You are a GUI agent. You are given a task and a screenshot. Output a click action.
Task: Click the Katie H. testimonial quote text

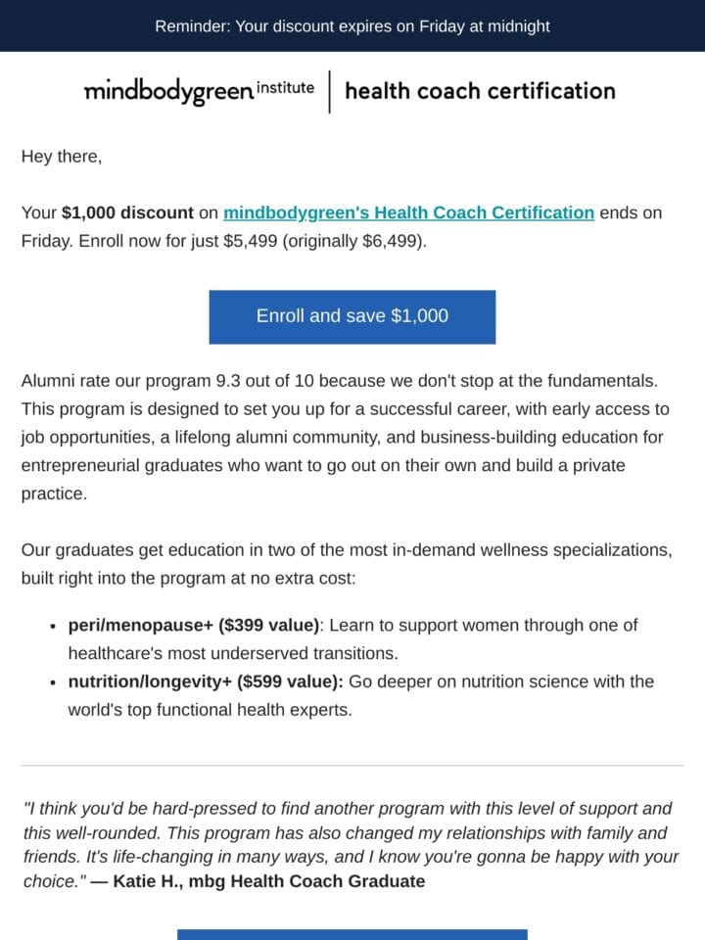pos(351,845)
